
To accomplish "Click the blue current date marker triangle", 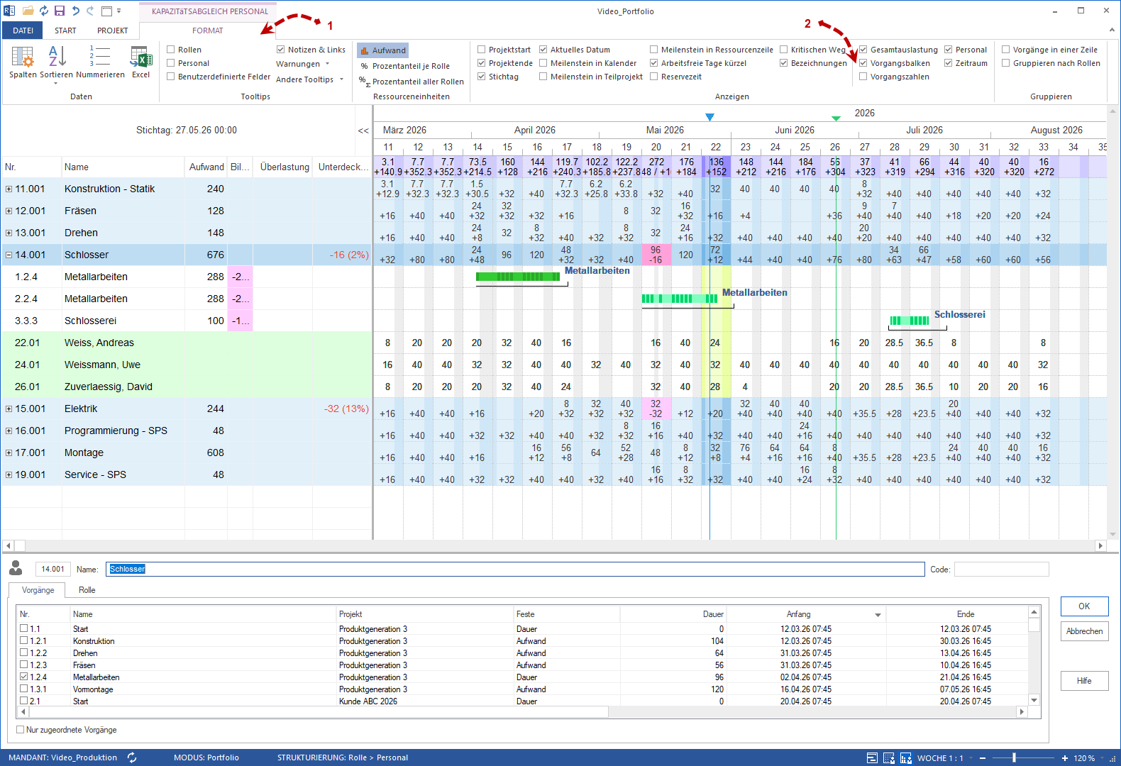I will (x=709, y=117).
